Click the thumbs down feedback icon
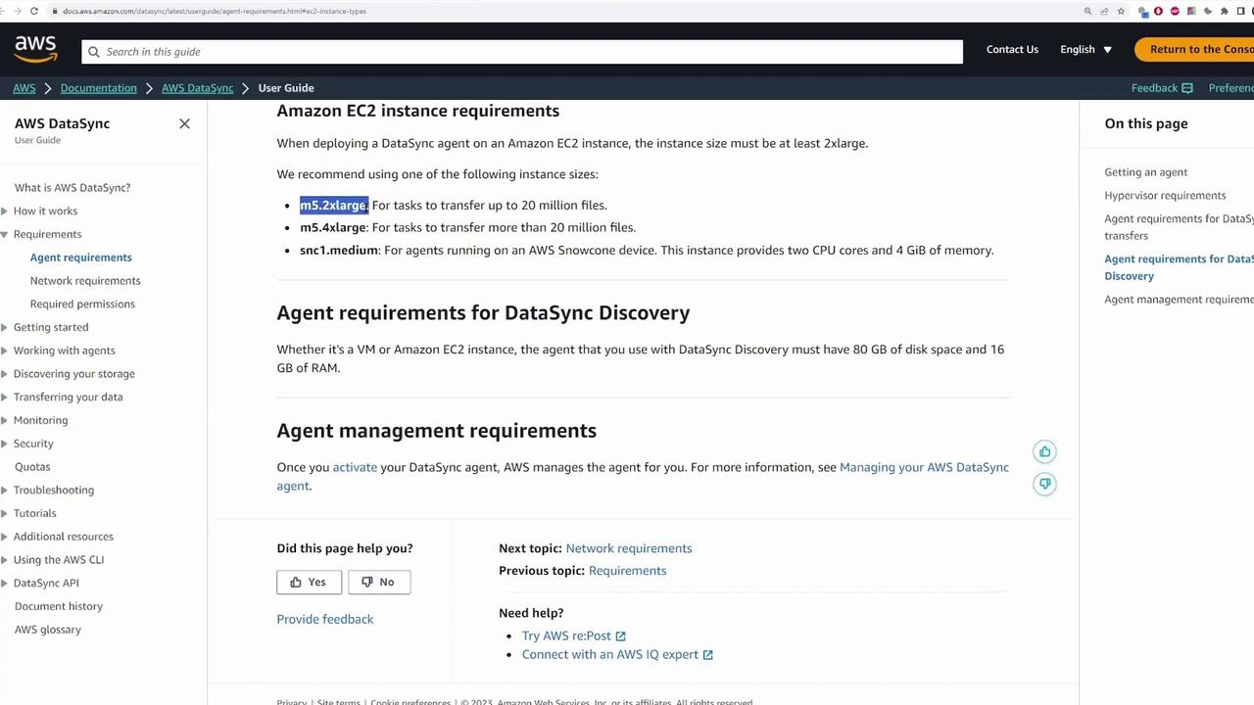This screenshot has height=705, width=1254. point(1044,484)
